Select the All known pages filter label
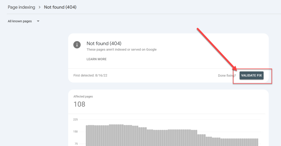This screenshot has width=281, height=146. (x=20, y=21)
